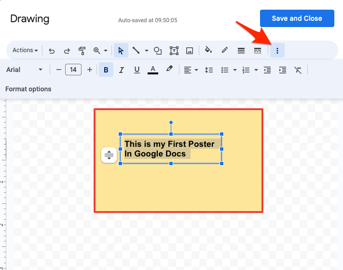This screenshot has width=343, height=270.
Task: Click Clear formatting icon
Action: (x=298, y=70)
